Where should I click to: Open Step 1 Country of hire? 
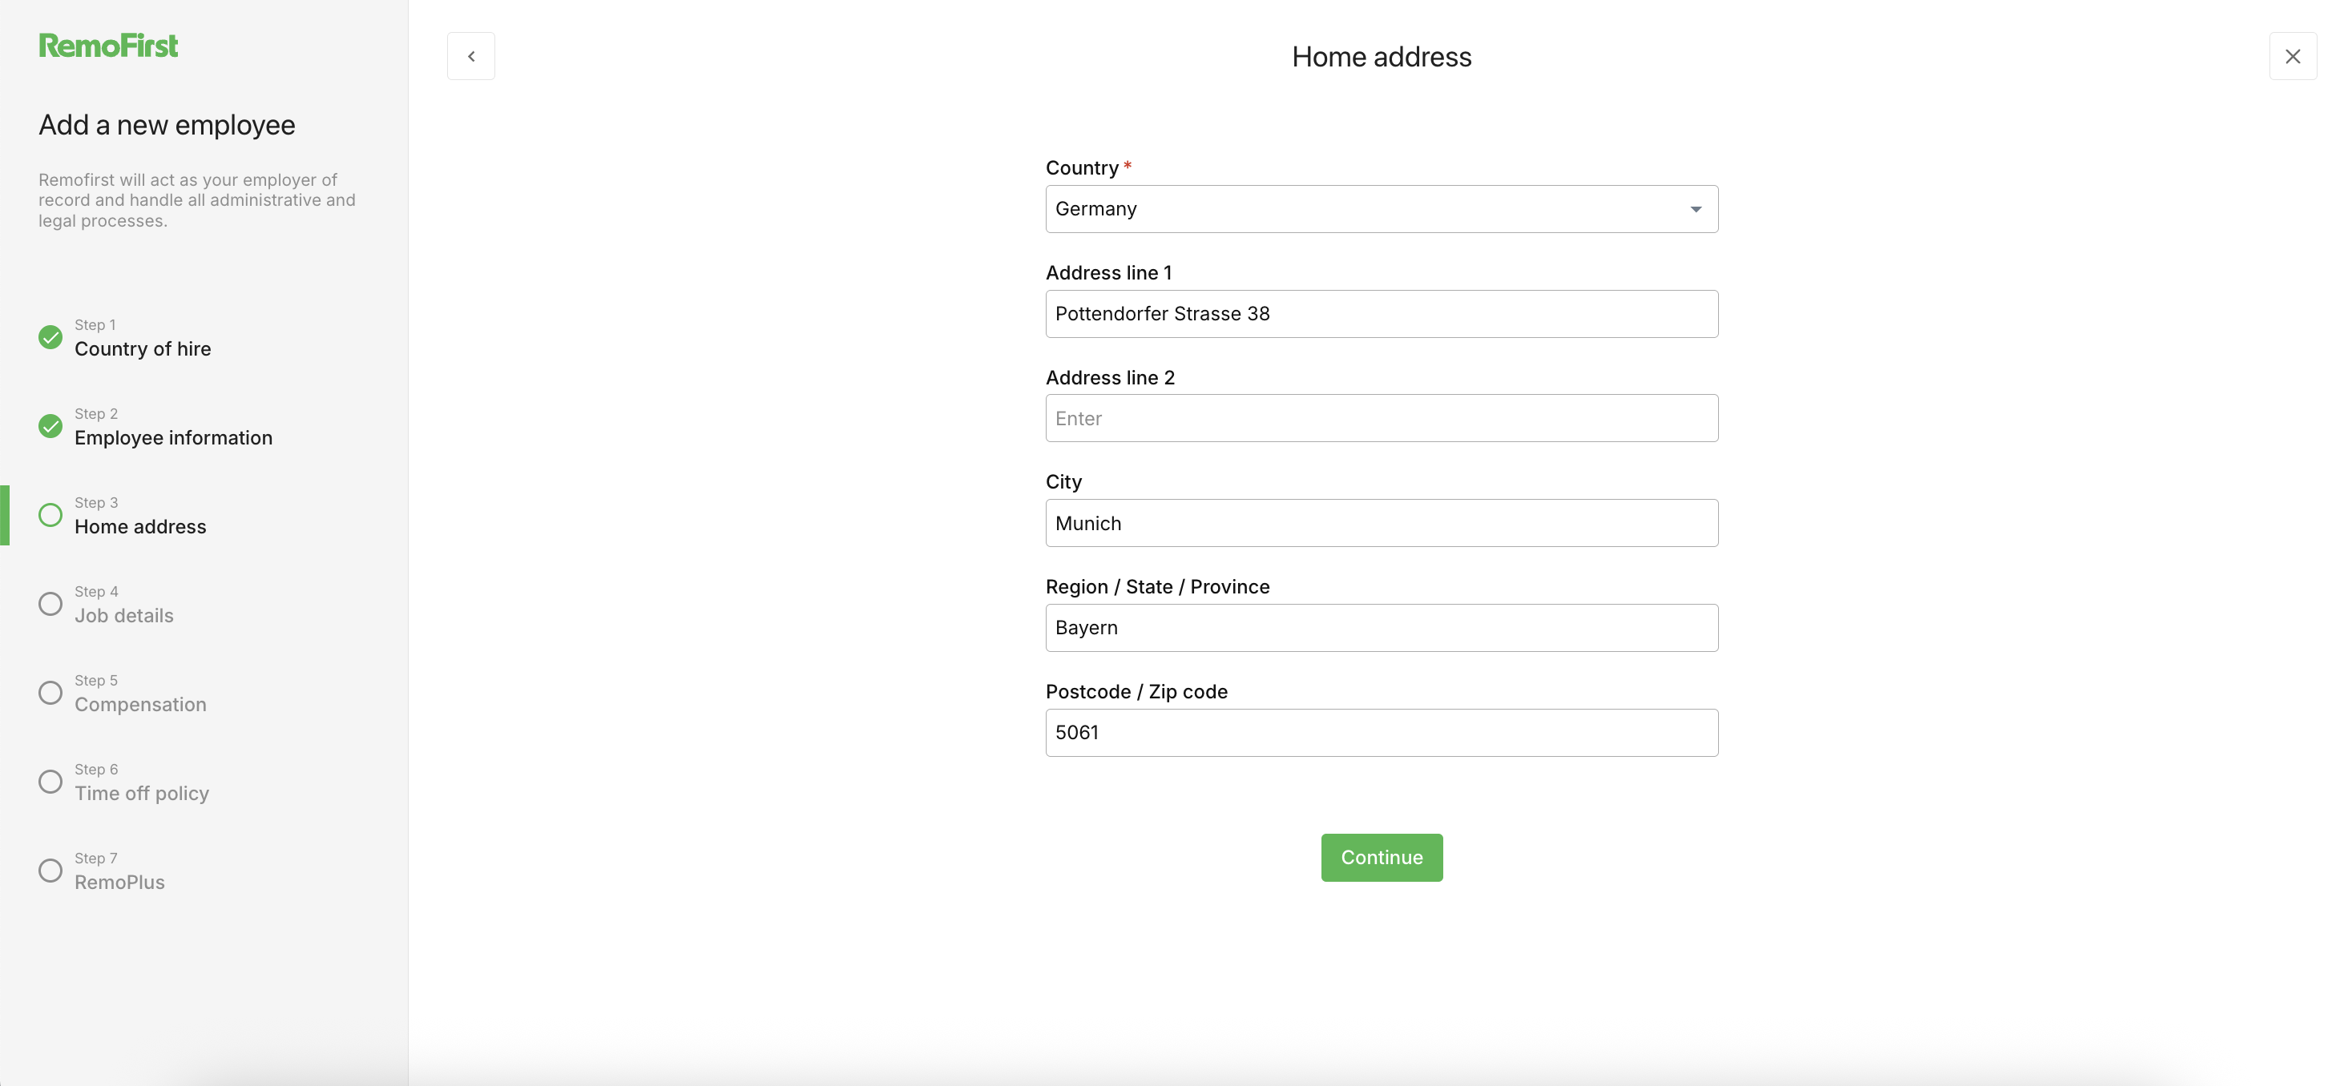click(142, 338)
